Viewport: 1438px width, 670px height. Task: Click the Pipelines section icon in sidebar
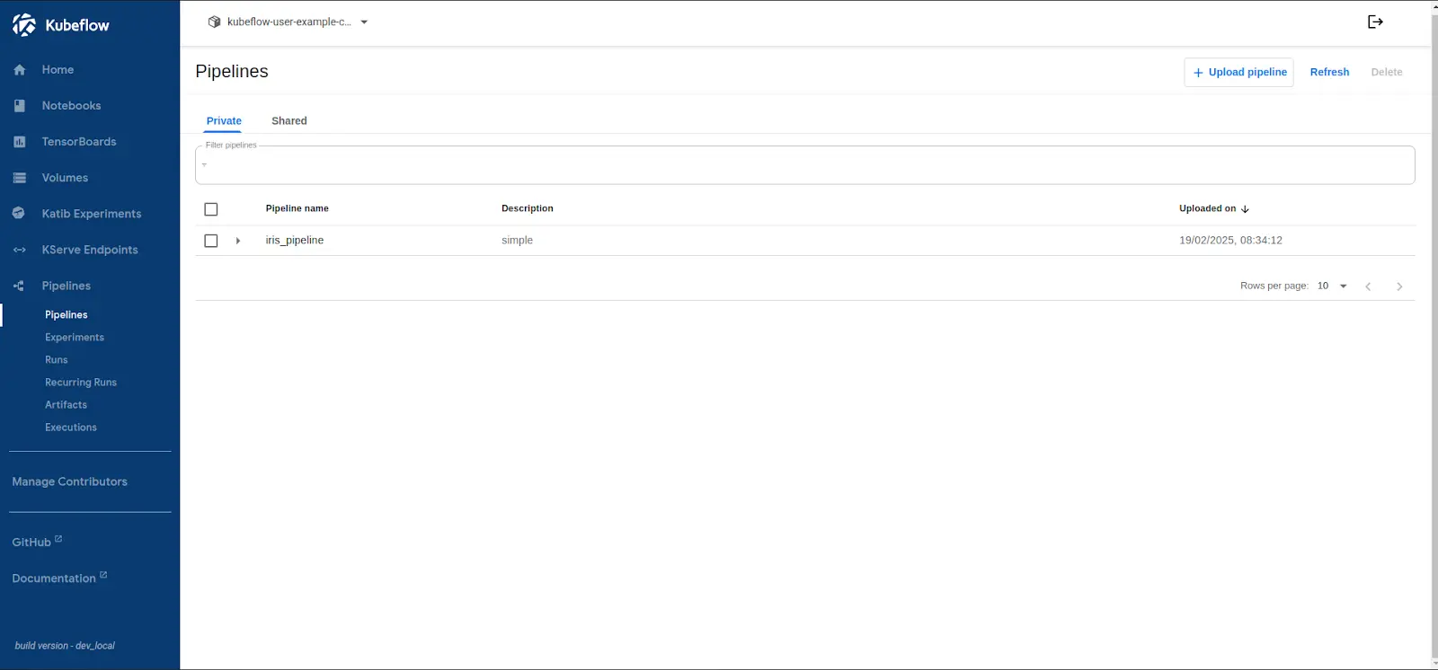(19, 286)
